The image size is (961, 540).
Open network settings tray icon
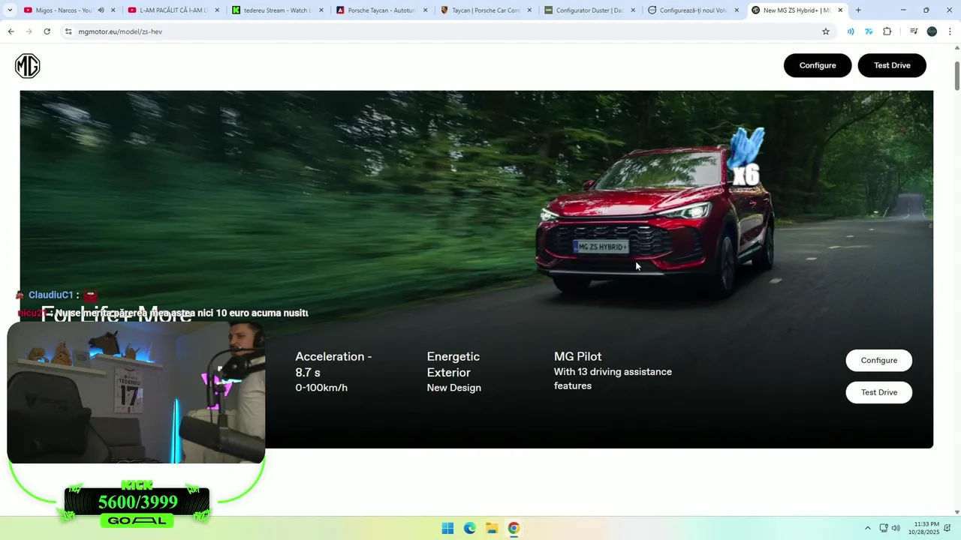click(884, 528)
